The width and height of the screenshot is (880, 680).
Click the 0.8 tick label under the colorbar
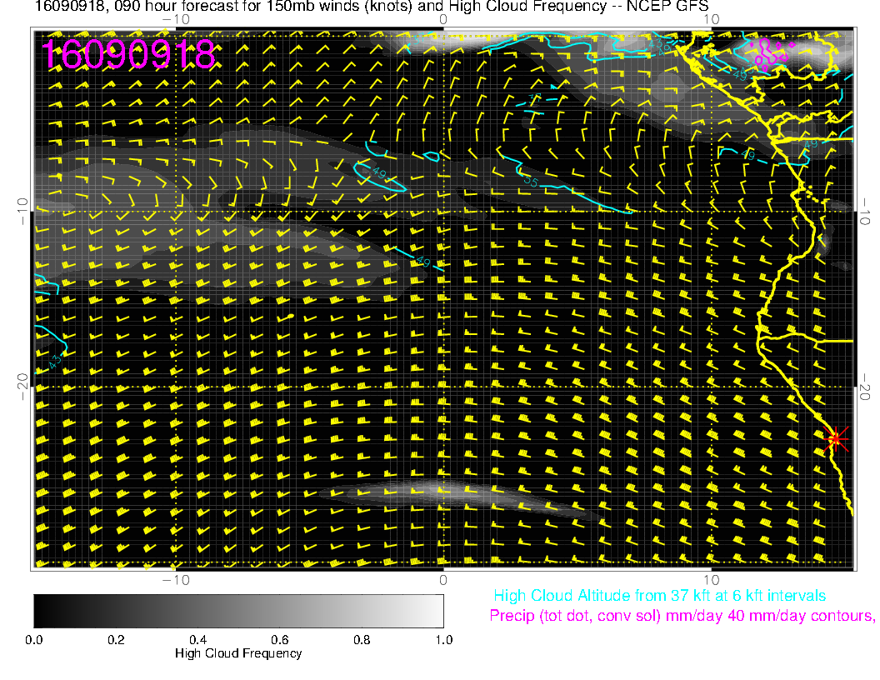click(362, 640)
